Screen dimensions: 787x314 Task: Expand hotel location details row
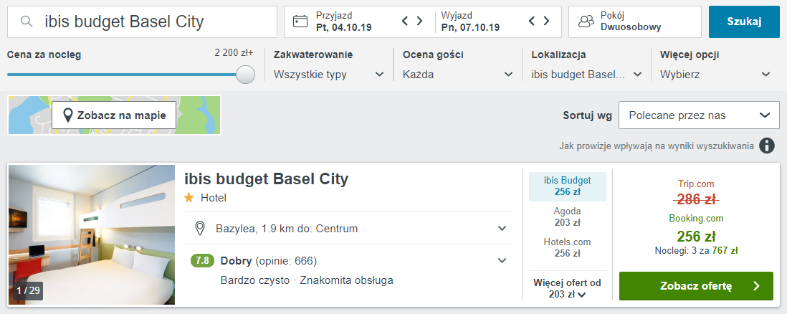point(350,229)
